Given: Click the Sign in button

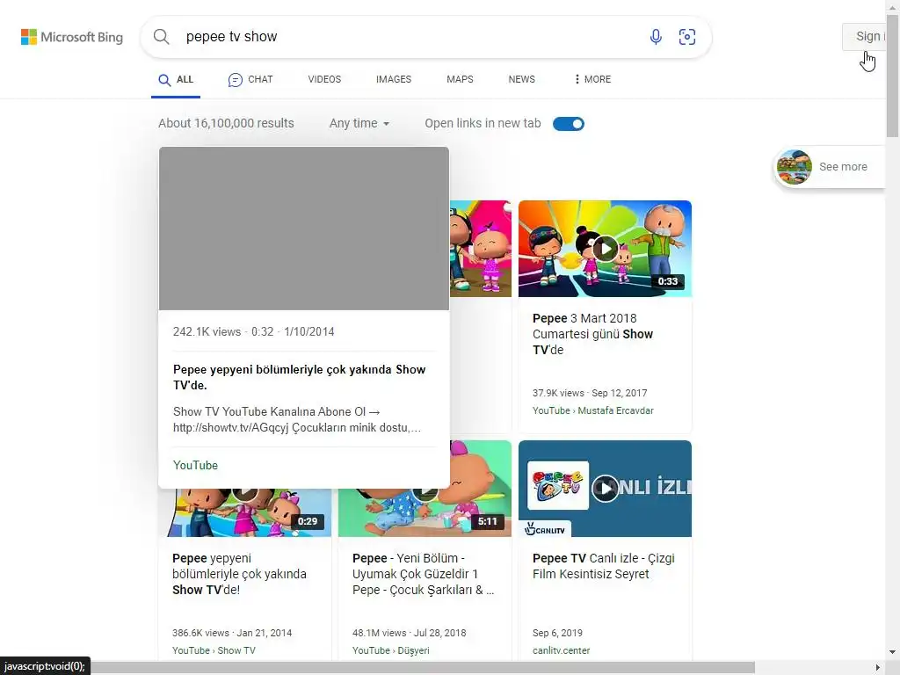Looking at the screenshot, I should [x=864, y=37].
